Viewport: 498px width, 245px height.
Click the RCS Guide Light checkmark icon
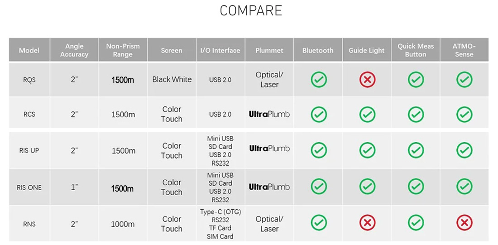pyautogui.click(x=367, y=114)
